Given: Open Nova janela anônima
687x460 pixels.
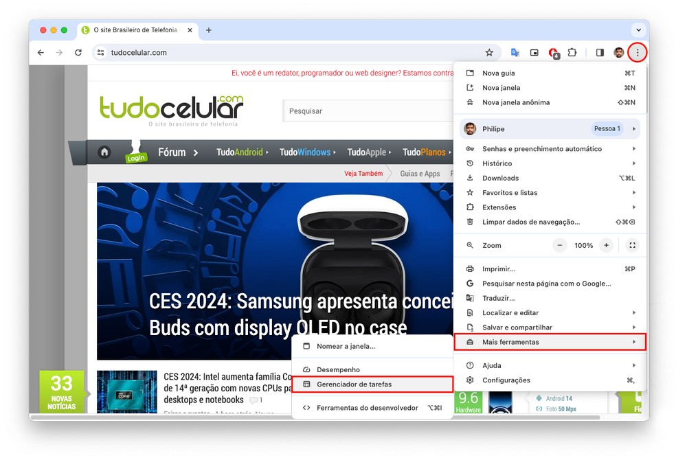Looking at the screenshot, I should coord(550,102).
